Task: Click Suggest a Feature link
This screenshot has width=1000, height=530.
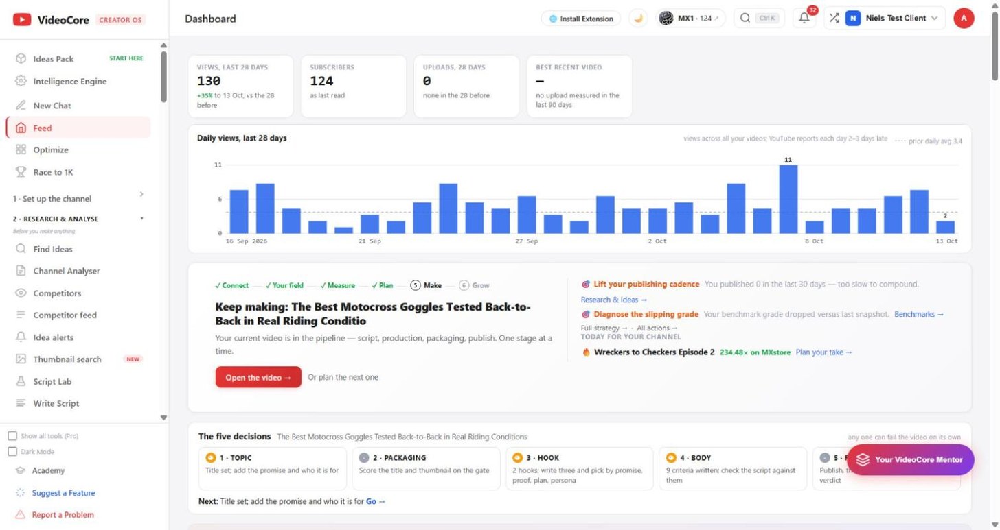Action: (x=63, y=493)
